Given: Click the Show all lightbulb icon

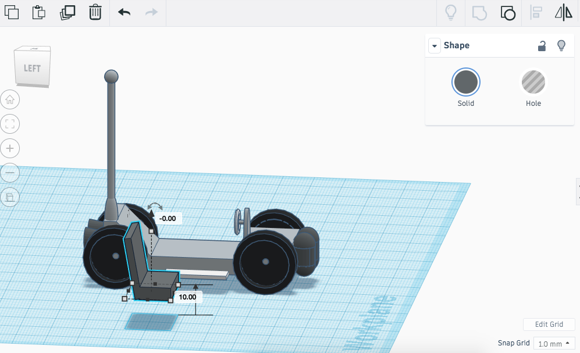Looking at the screenshot, I should 450,13.
